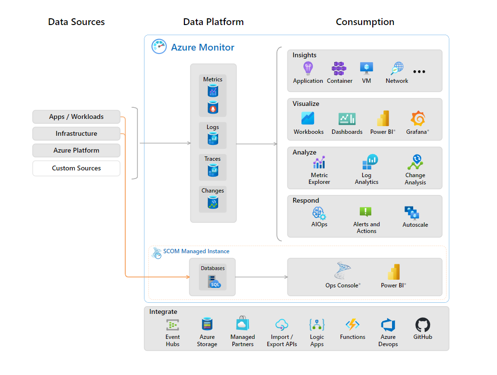
Task: Click the AIOps brain icon
Action: [x=319, y=213]
